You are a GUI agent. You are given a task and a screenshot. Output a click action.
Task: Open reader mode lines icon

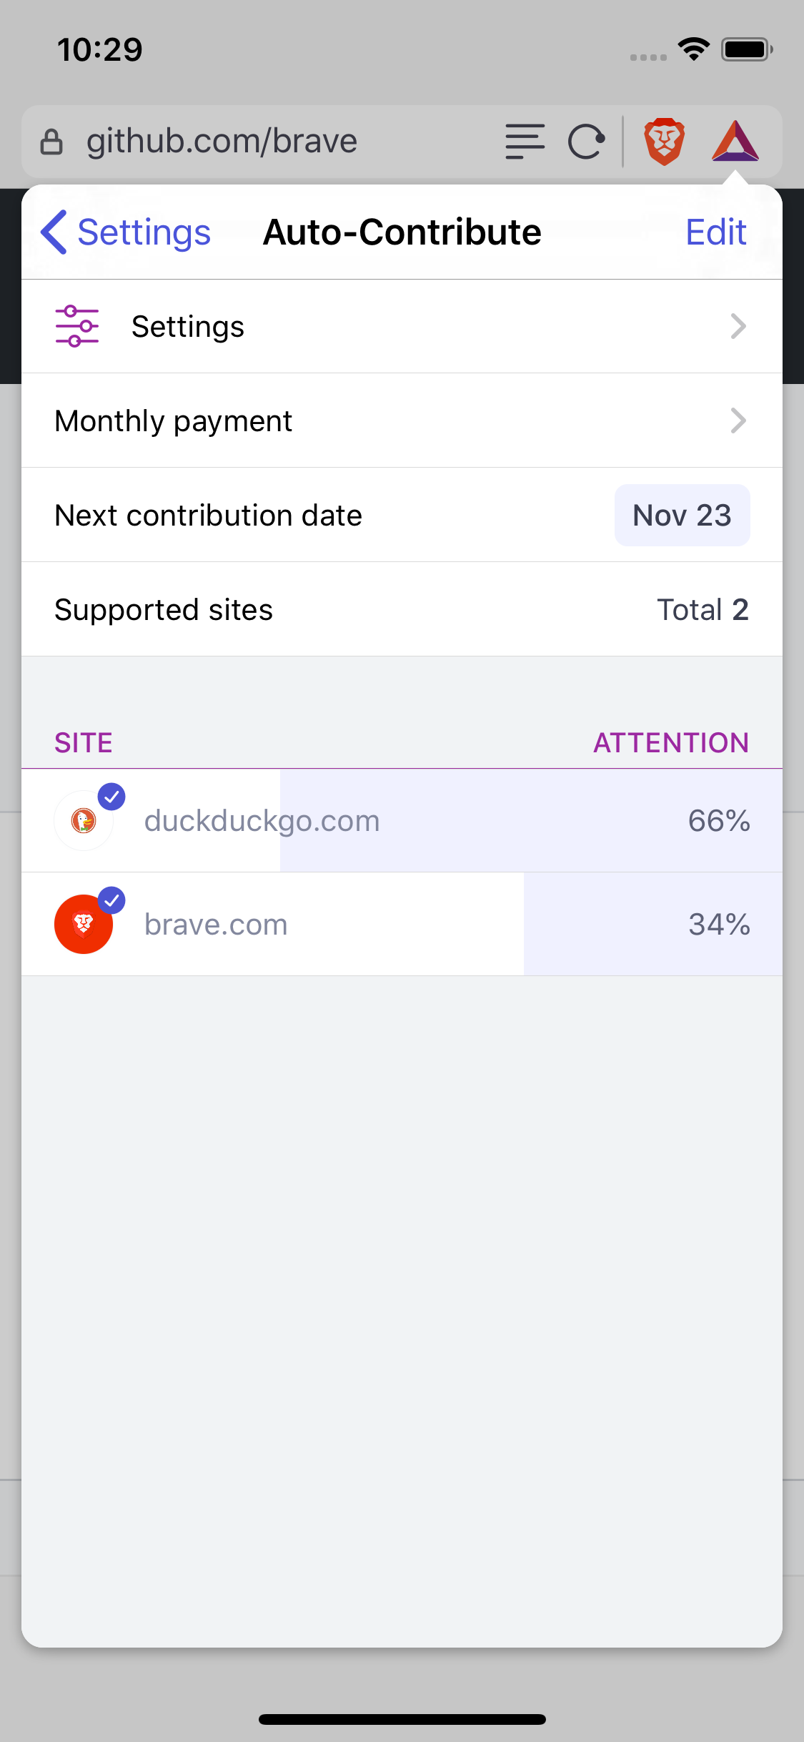[525, 142]
